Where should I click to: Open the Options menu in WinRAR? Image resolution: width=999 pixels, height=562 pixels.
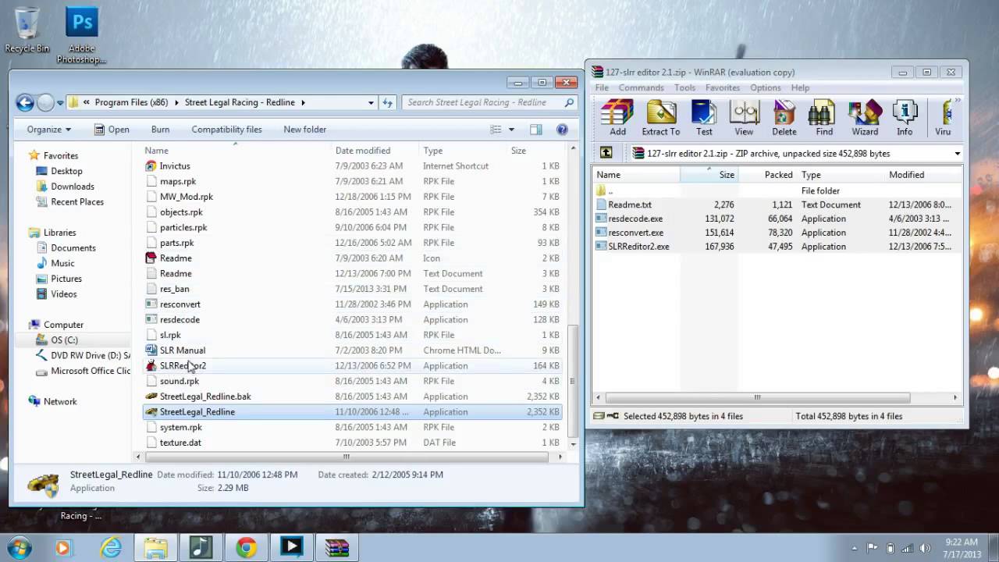click(765, 88)
